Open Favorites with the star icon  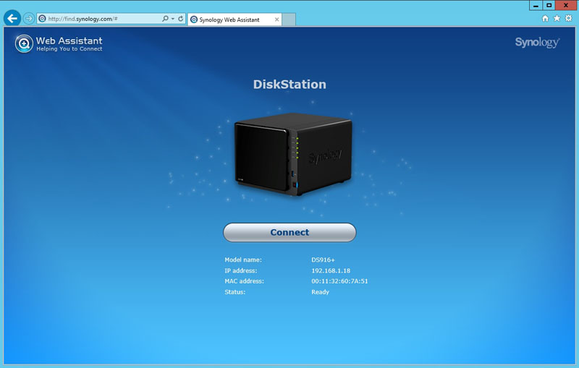pos(557,18)
